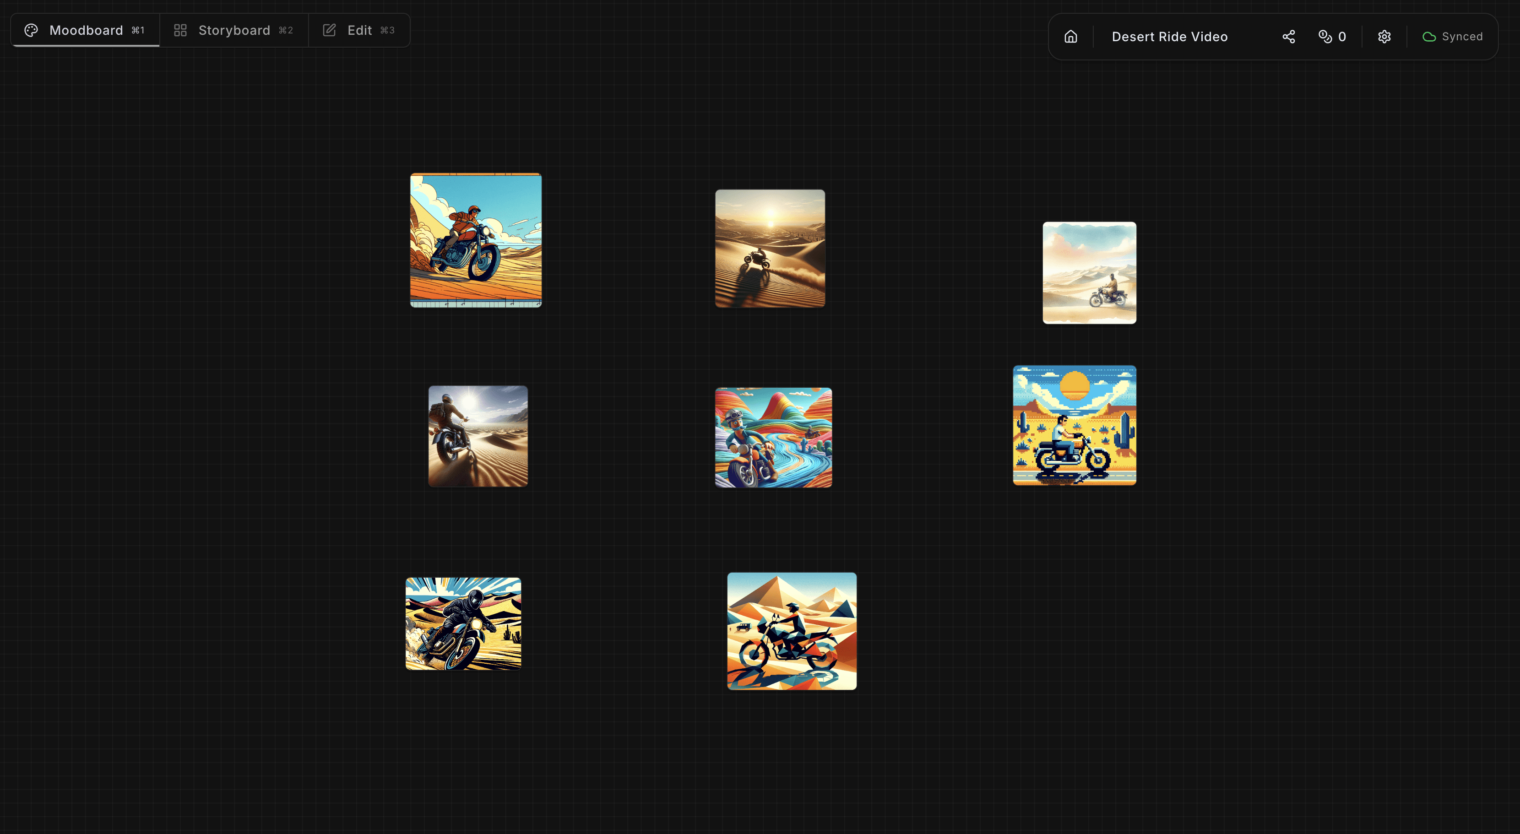Switch to the Edit tab

click(x=359, y=30)
